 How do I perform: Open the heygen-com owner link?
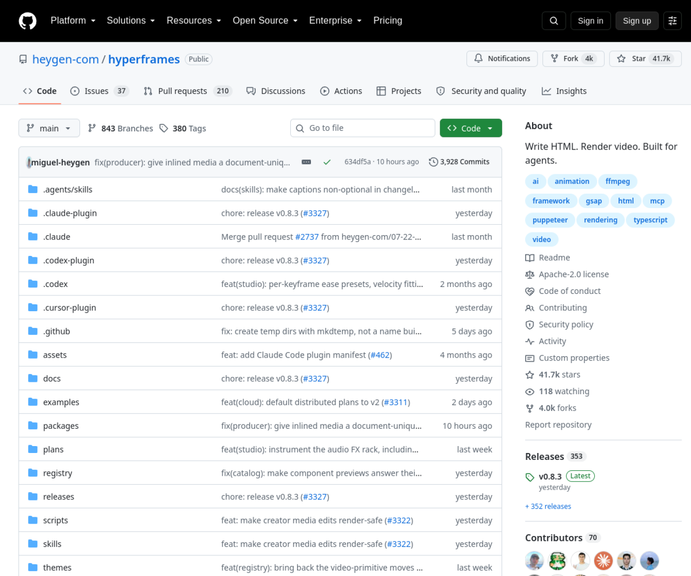pyautogui.click(x=66, y=59)
